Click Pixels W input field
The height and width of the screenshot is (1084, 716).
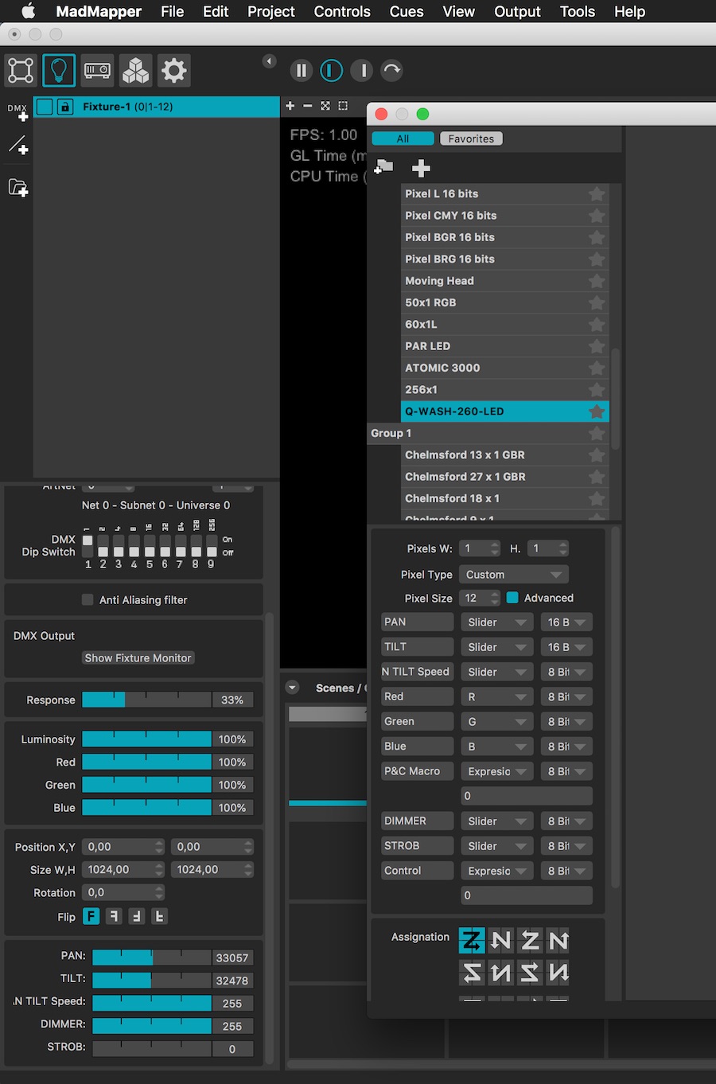481,548
